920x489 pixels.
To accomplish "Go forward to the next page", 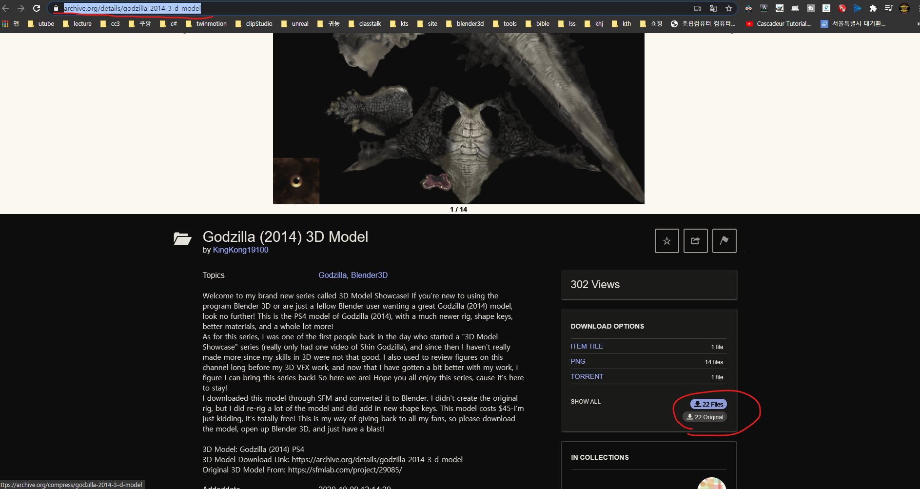I will click(21, 8).
